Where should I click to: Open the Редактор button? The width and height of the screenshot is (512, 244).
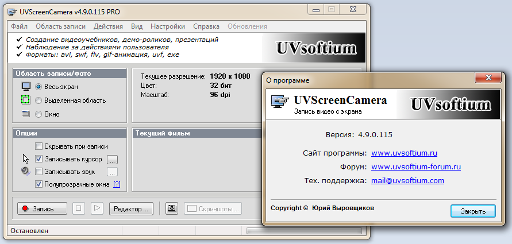(131, 208)
